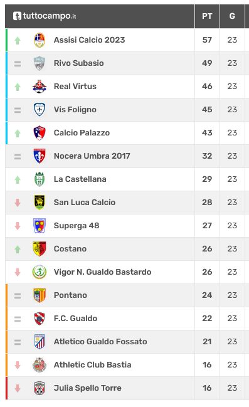Click red down arrow beside Superga 48
The image size is (249, 407).
(18, 226)
